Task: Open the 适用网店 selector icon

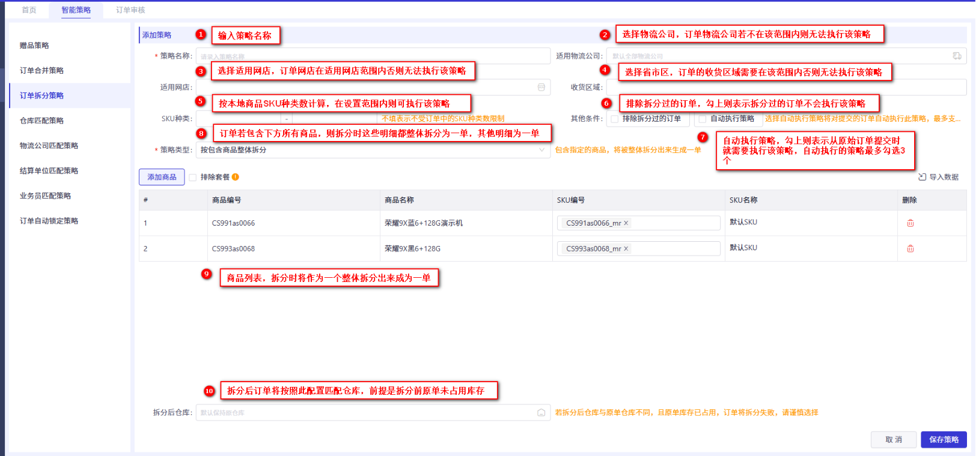Action: pyautogui.click(x=541, y=87)
